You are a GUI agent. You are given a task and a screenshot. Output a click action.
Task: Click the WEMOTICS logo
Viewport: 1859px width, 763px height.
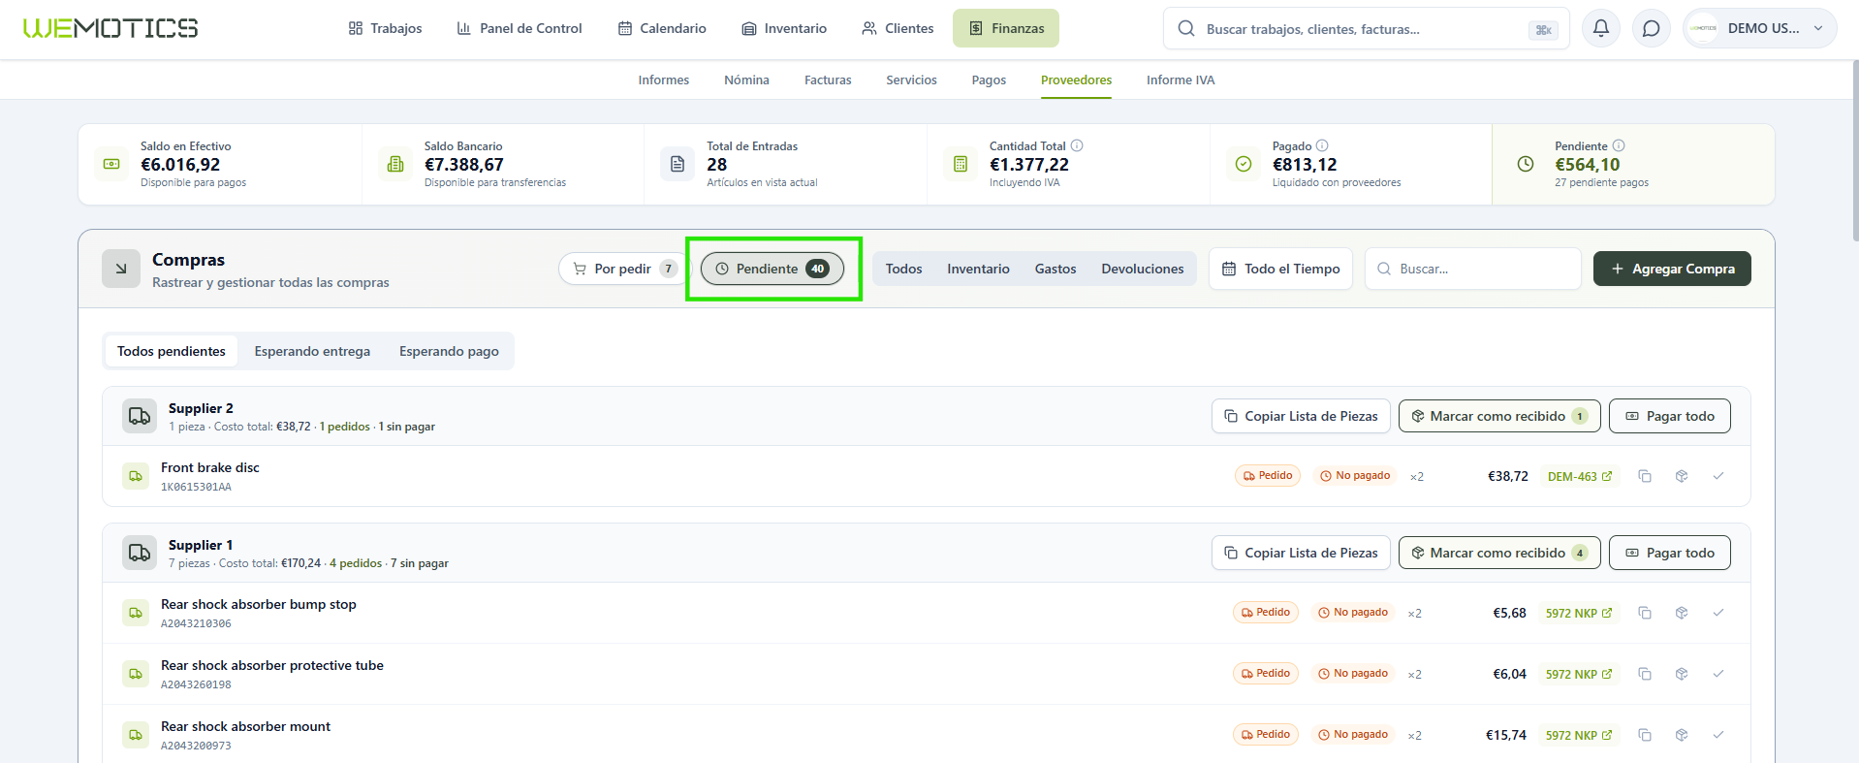pos(110,28)
